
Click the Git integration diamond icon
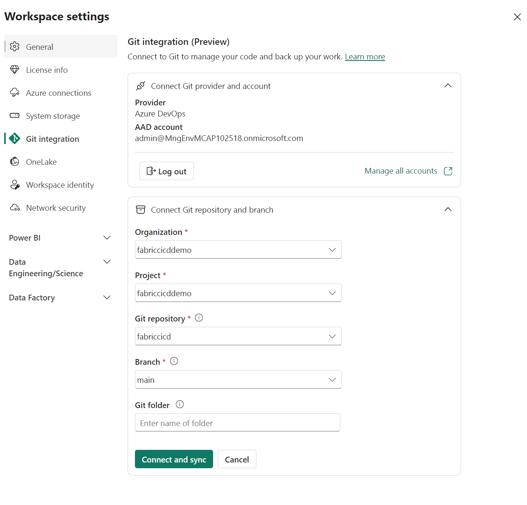[15, 138]
